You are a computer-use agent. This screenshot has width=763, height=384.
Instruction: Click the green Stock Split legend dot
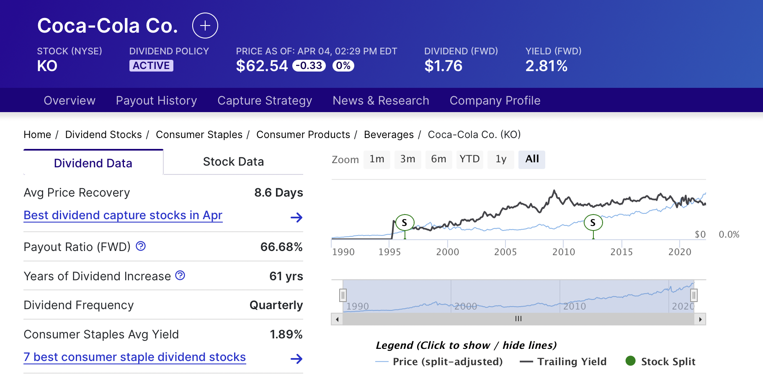pyautogui.click(x=630, y=361)
